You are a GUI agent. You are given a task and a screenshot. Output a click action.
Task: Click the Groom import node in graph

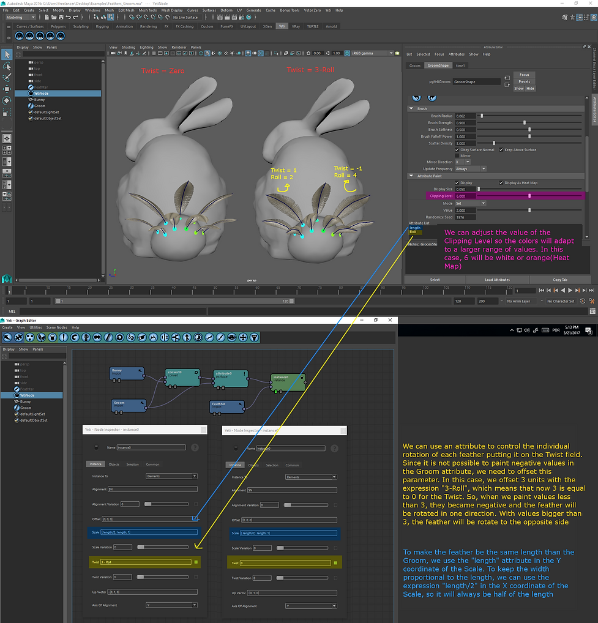point(129,405)
